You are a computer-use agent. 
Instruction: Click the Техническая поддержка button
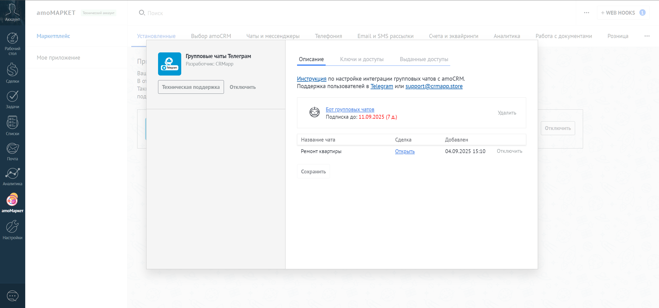click(191, 87)
